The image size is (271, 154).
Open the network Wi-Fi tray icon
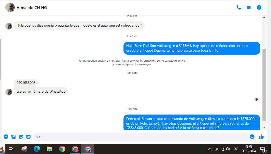(222, 149)
